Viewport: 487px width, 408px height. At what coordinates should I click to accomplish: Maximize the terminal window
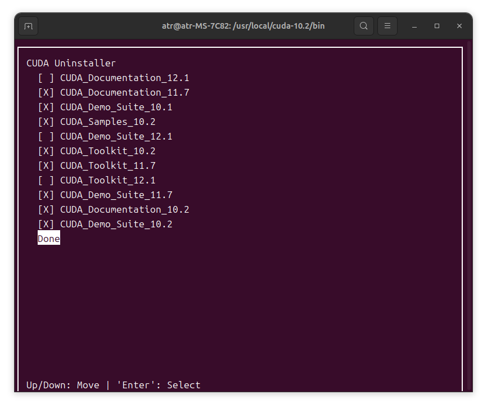pyautogui.click(x=437, y=26)
